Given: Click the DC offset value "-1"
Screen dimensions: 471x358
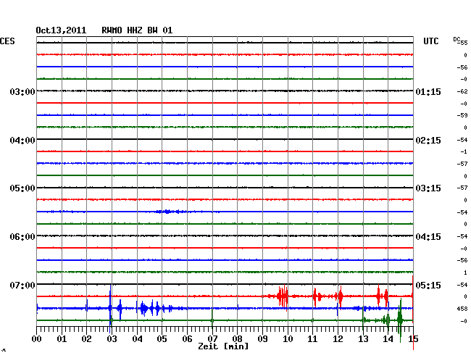Looking at the screenshot, I should (x=464, y=152).
